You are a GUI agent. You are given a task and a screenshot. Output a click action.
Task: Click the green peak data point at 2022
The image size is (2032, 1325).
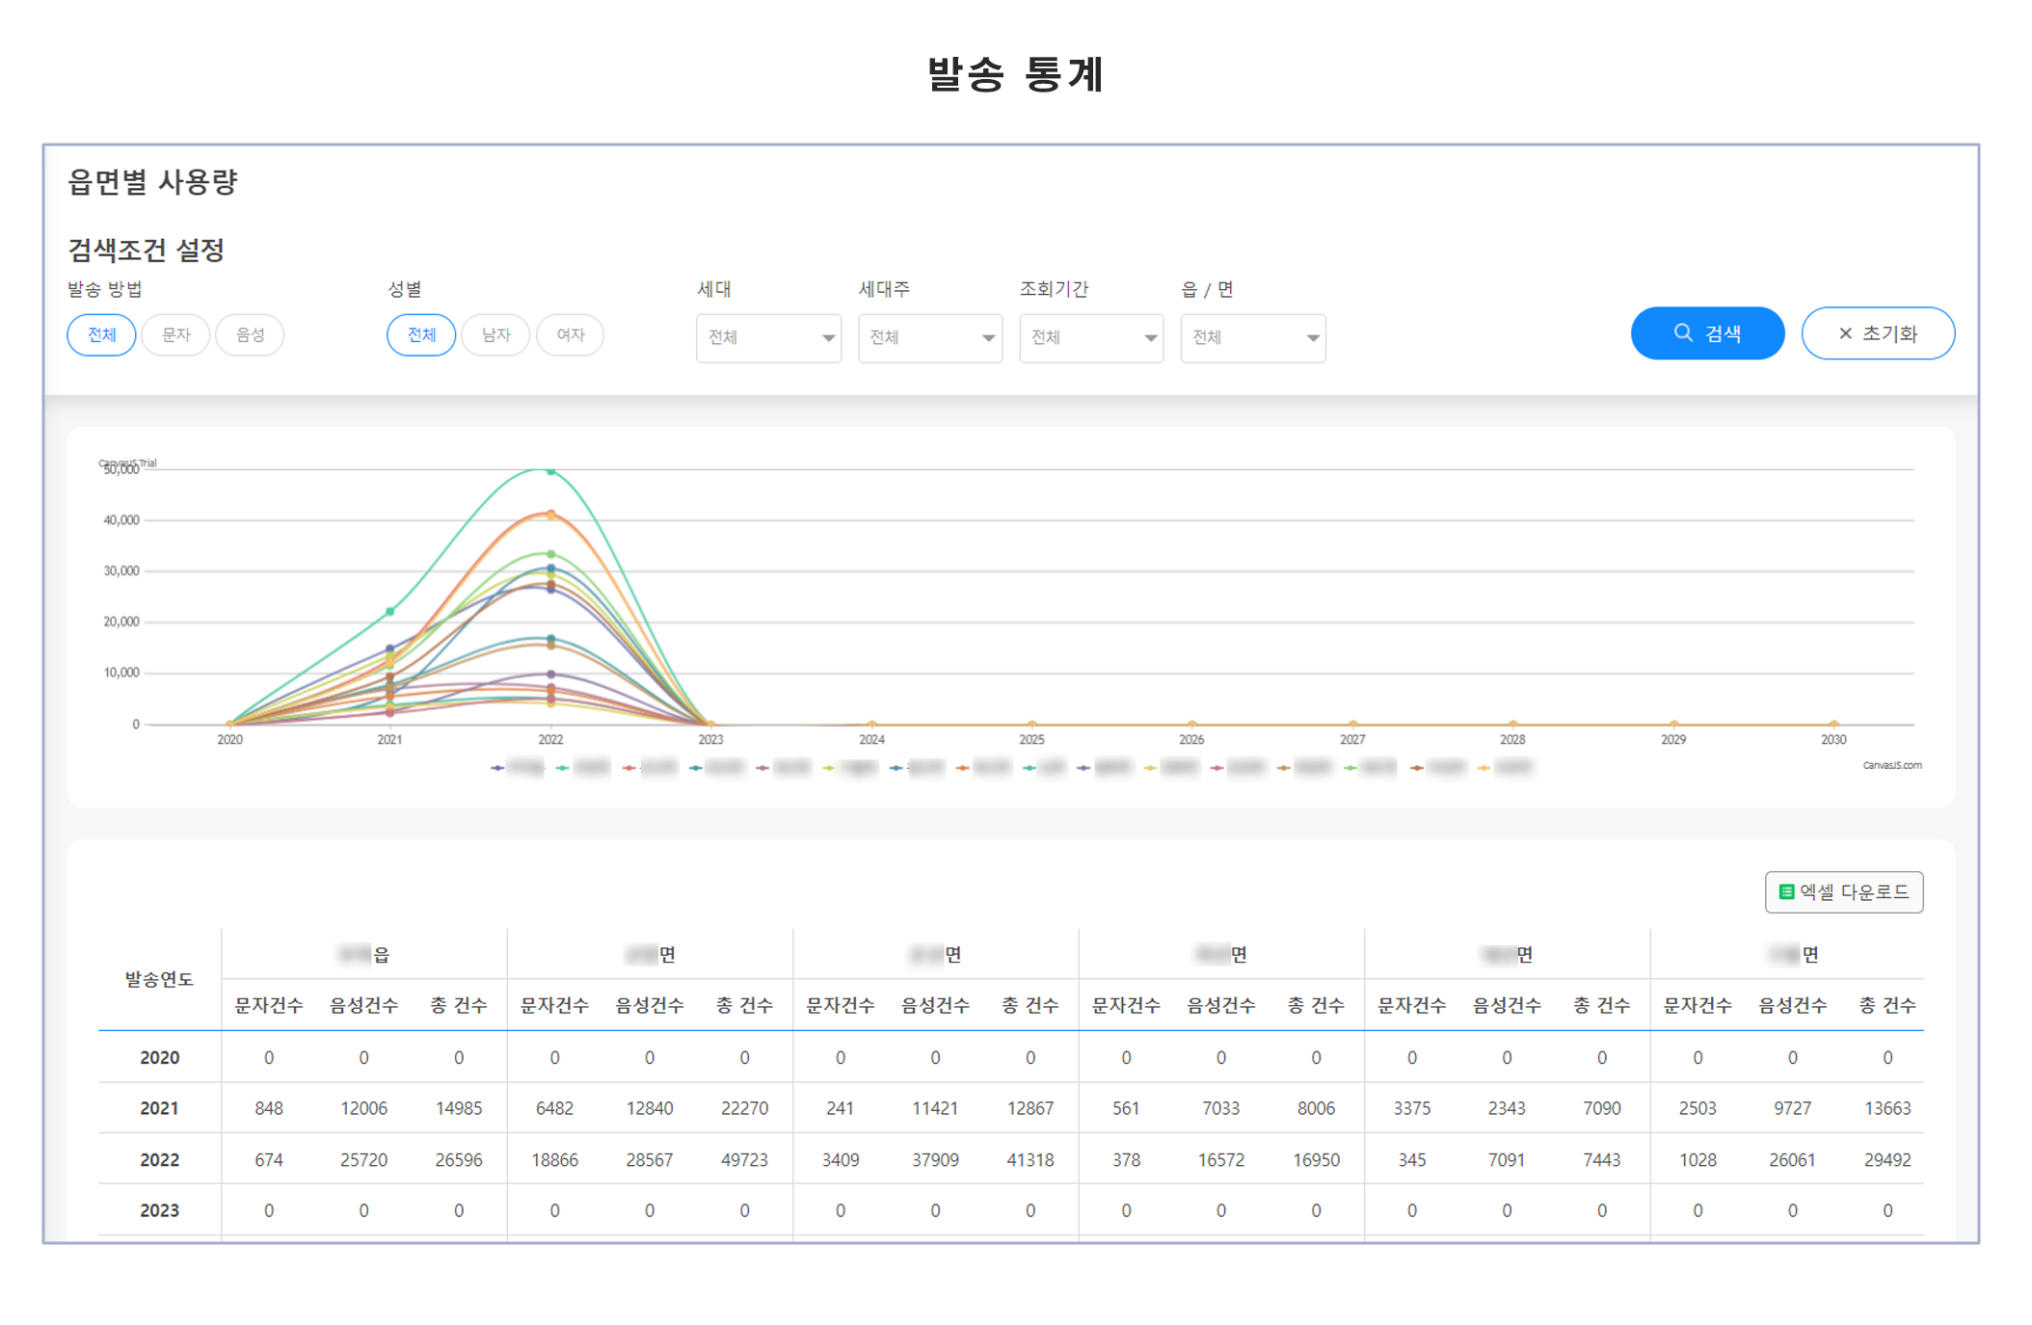click(x=550, y=471)
